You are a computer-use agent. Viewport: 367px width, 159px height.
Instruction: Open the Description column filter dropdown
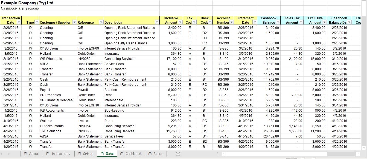pos(157,22)
